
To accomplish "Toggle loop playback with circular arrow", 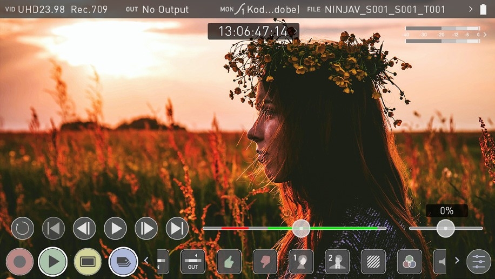I will (x=22, y=228).
